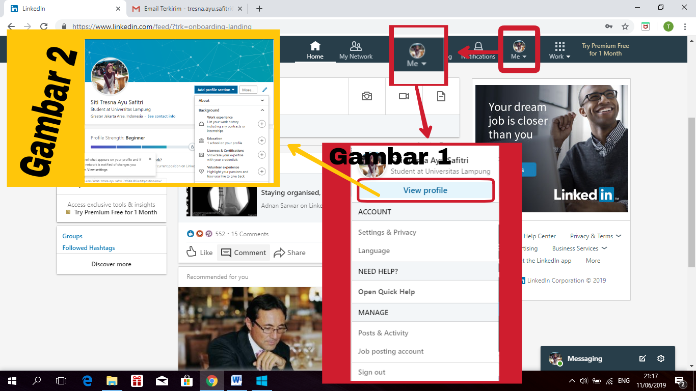Open a new browser tab

click(259, 9)
